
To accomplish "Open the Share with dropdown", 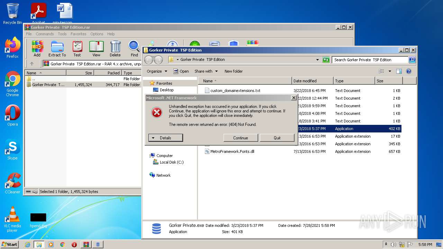I will (206, 71).
